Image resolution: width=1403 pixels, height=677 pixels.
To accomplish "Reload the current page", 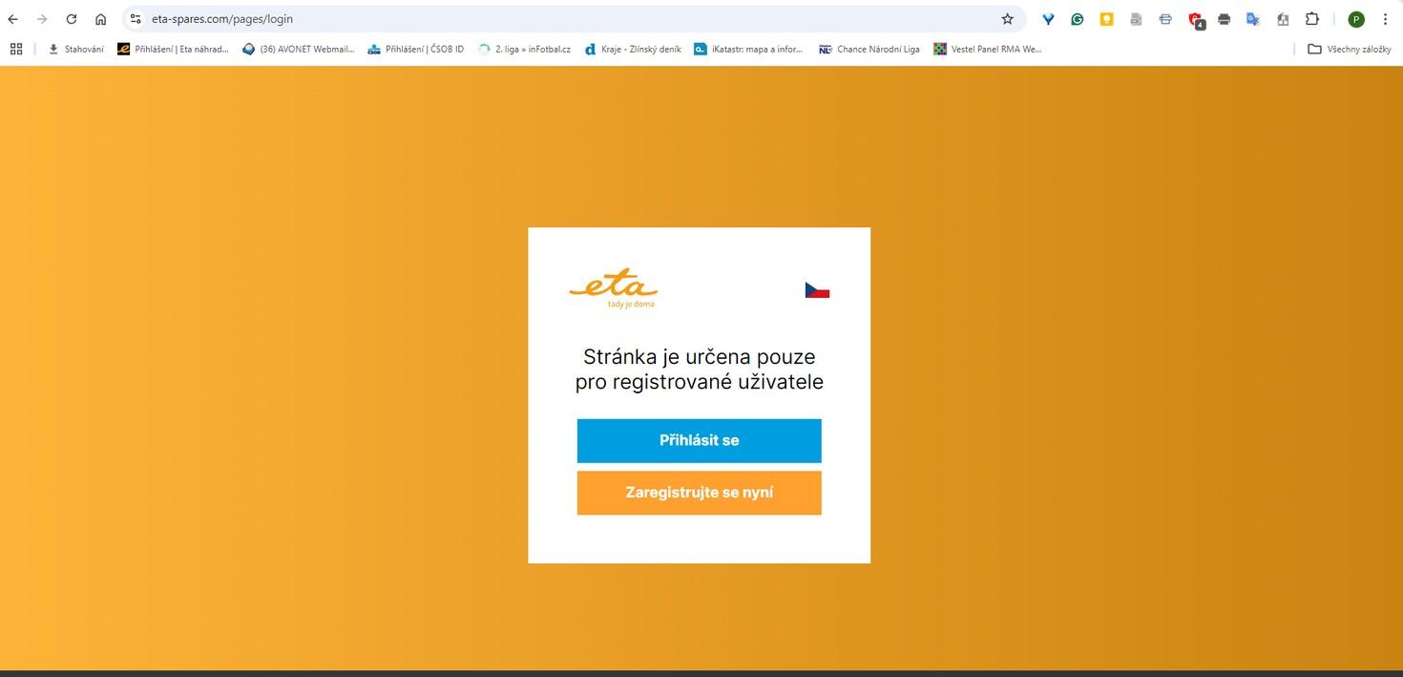I will (x=71, y=19).
